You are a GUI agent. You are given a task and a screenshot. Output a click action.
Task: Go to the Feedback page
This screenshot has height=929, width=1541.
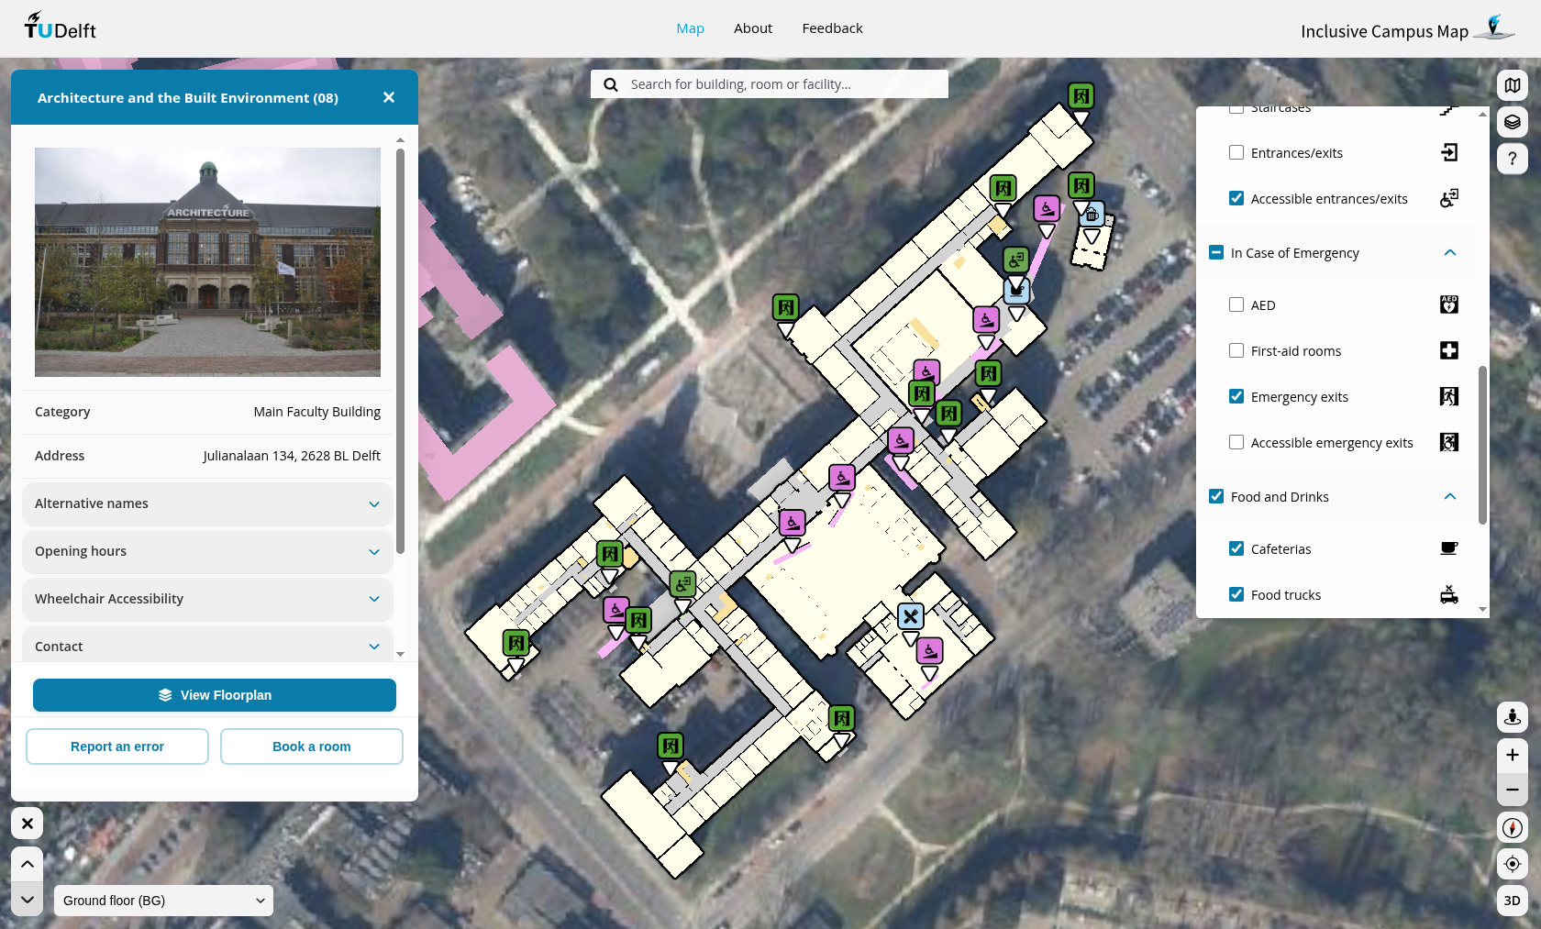[x=832, y=28]
